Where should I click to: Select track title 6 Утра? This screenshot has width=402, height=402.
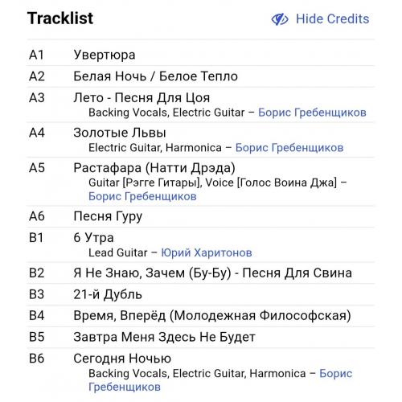[93, 238]
